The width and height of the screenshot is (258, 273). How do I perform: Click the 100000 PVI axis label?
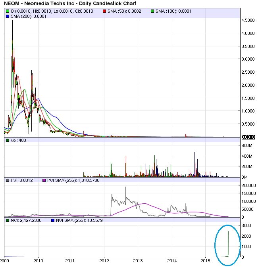coord(248,201)
